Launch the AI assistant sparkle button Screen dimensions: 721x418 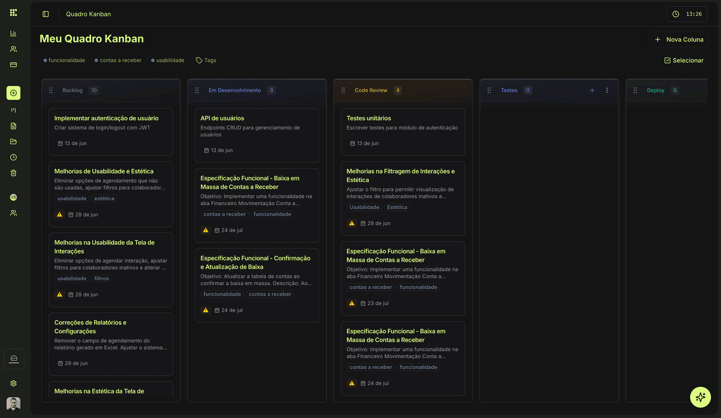700,397
